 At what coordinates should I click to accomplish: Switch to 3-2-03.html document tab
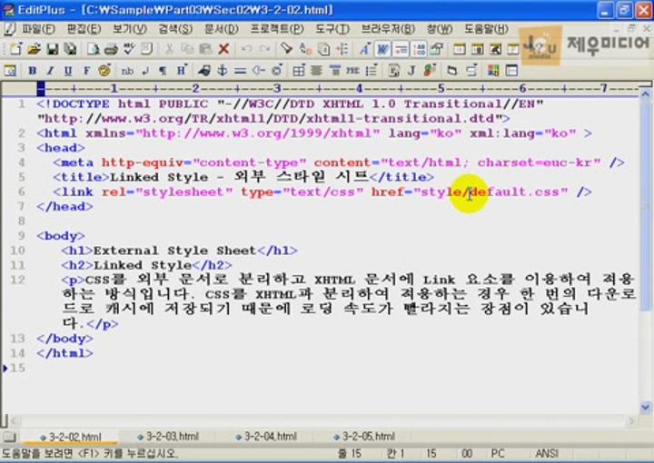click(168, 437)
